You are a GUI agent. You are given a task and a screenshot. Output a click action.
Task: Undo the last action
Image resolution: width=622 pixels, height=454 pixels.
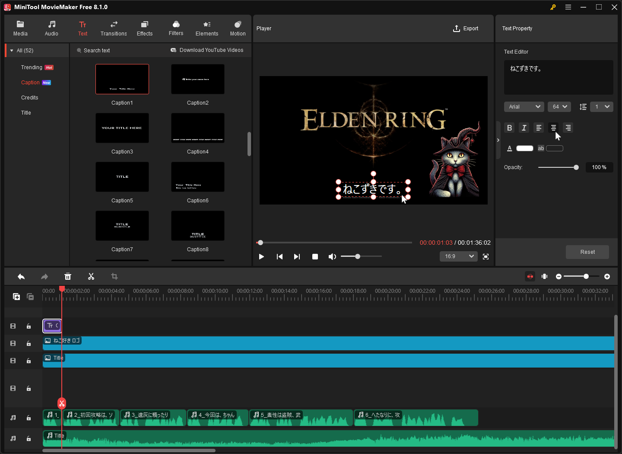point(21,276)
